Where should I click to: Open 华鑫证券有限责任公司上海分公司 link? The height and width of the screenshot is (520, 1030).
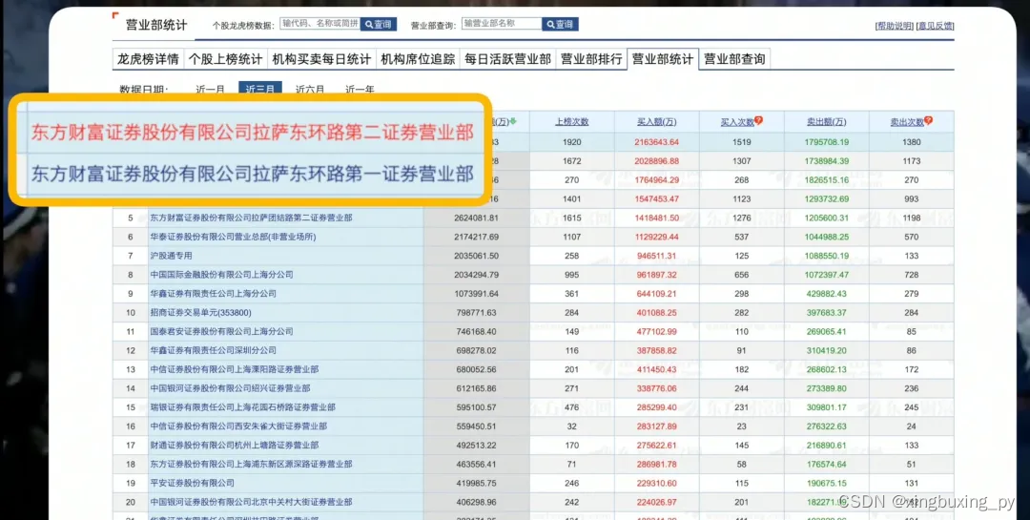213,293
